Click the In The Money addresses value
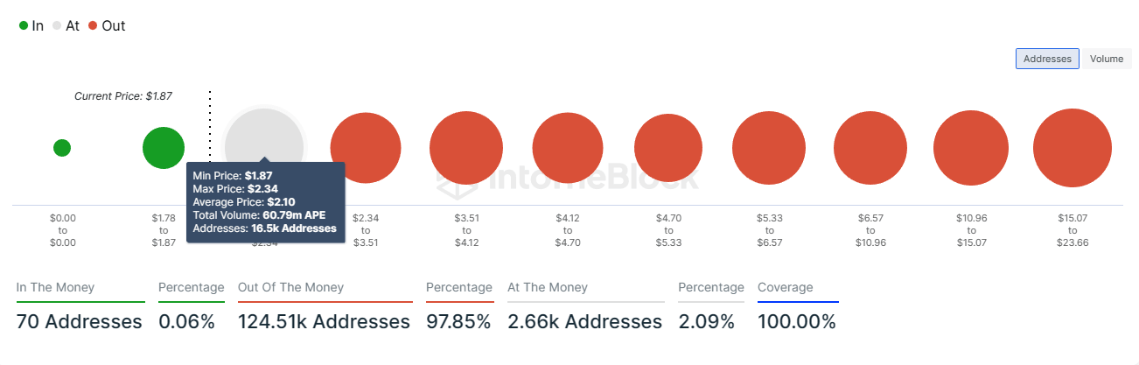 (79, 322)
